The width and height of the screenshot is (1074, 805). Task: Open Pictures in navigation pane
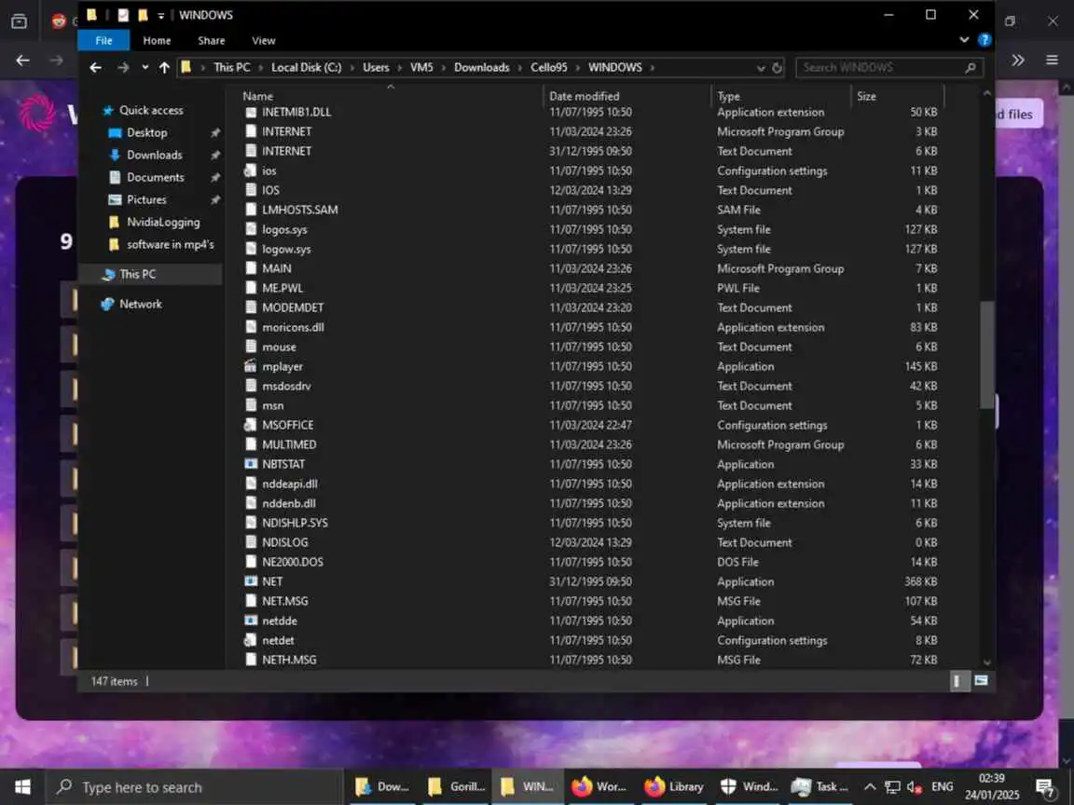tap(145, 199)
